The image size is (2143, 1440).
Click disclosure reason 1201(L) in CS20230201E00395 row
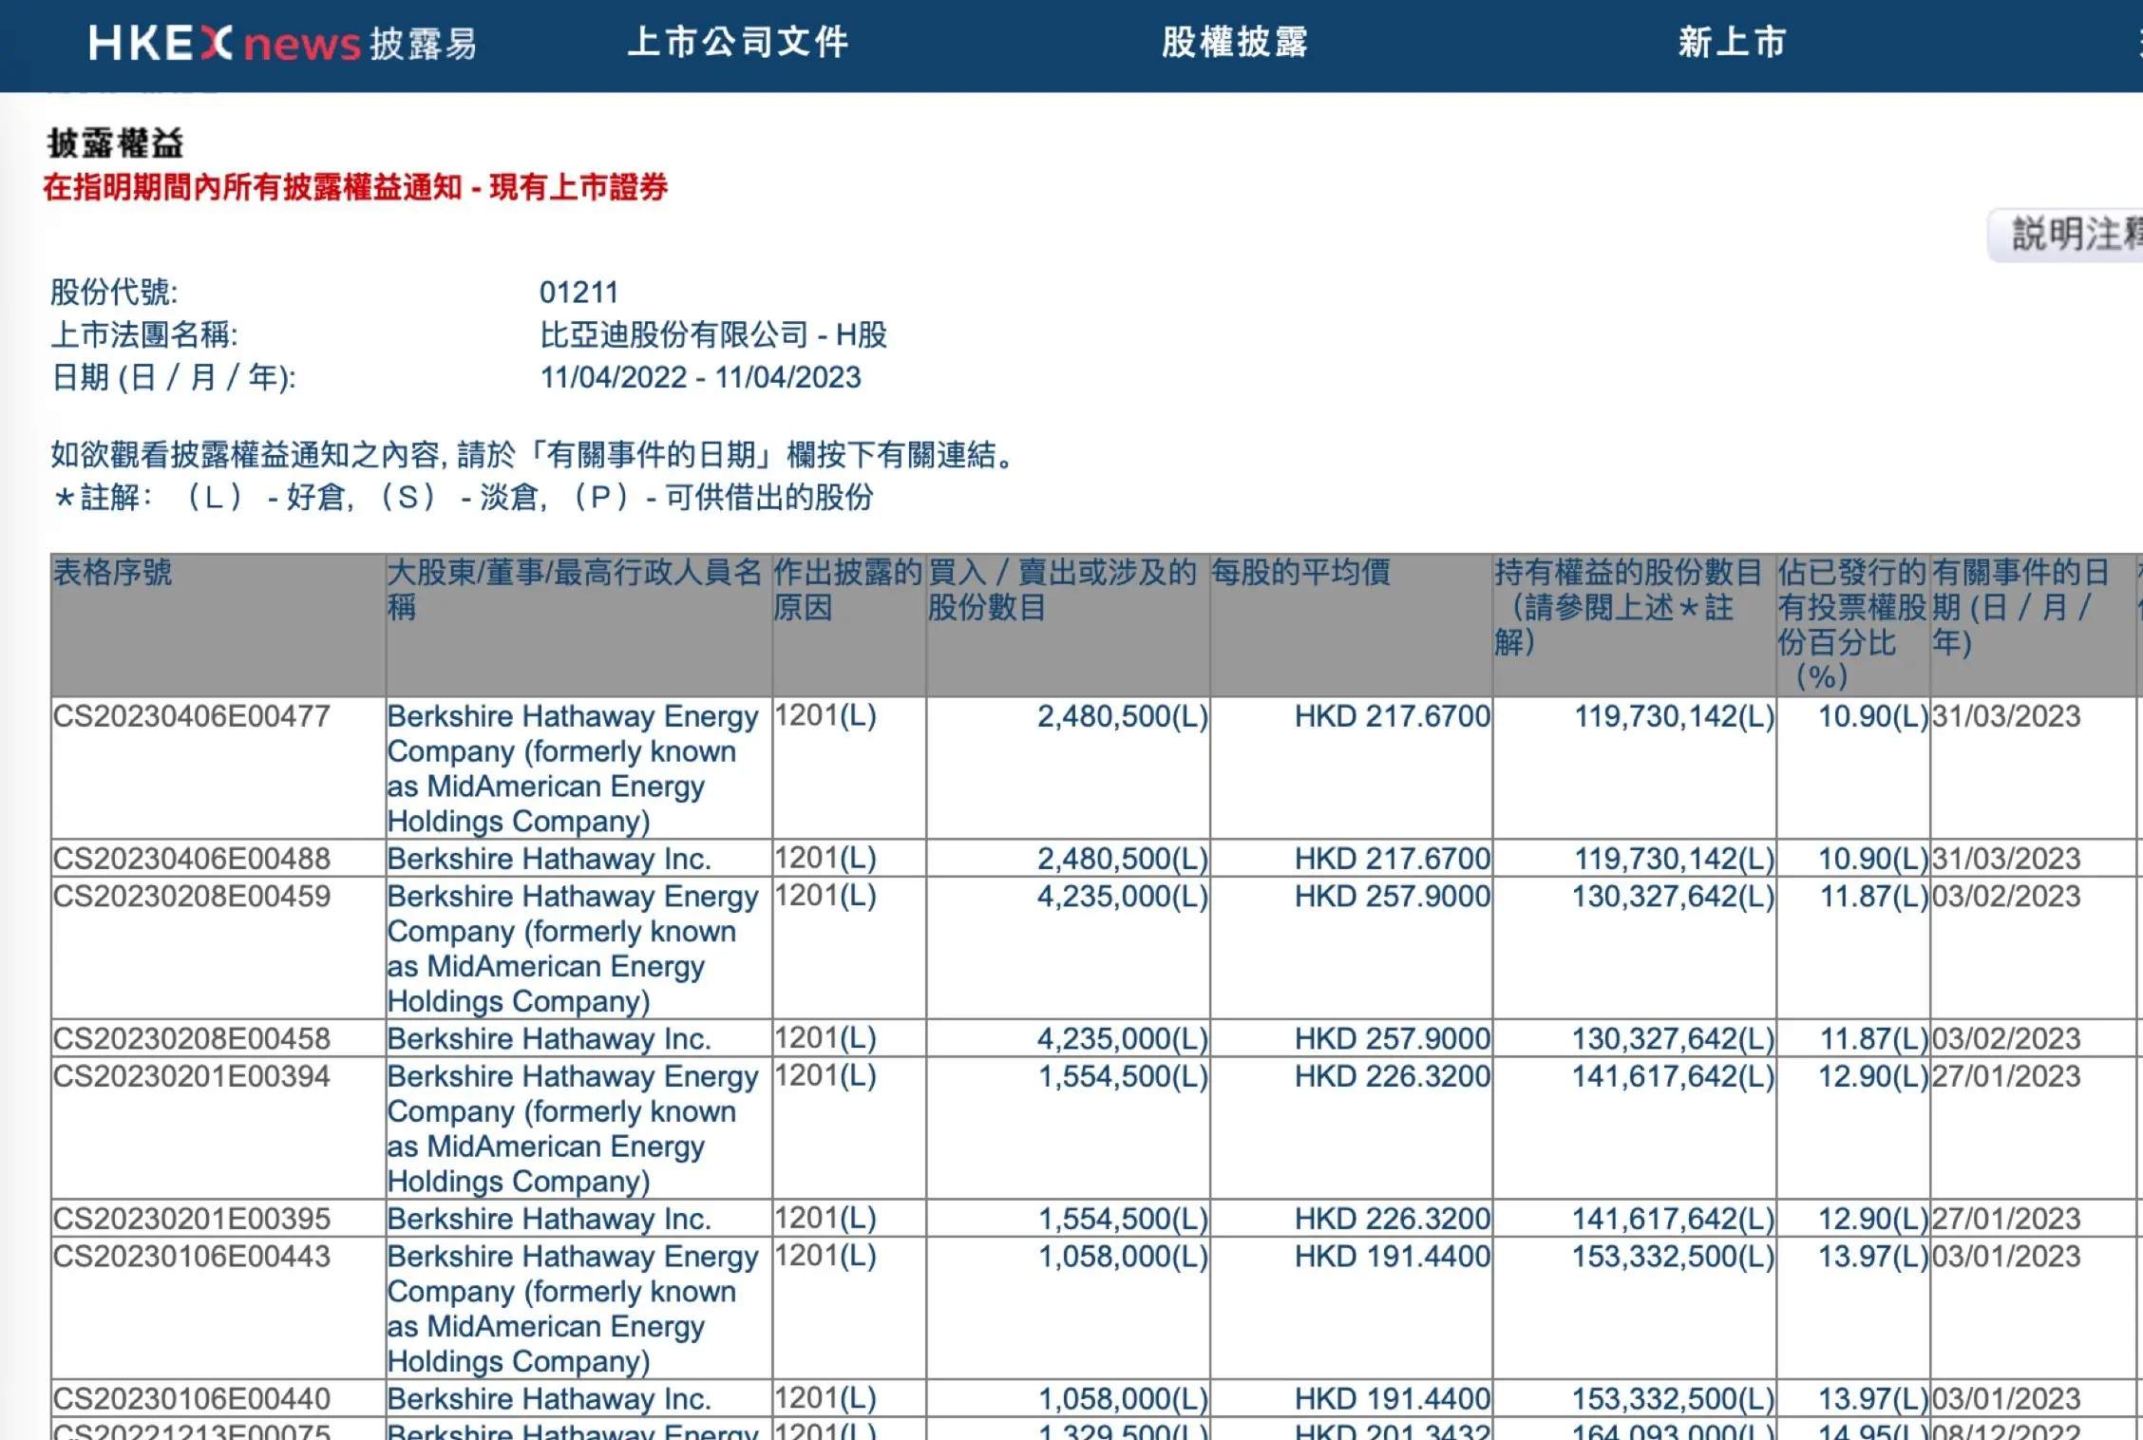[x=825, y=1218]
